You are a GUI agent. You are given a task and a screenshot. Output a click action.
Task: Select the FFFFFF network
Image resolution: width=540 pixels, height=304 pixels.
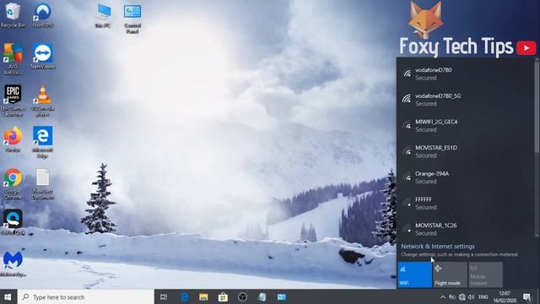tap(465, 203)
